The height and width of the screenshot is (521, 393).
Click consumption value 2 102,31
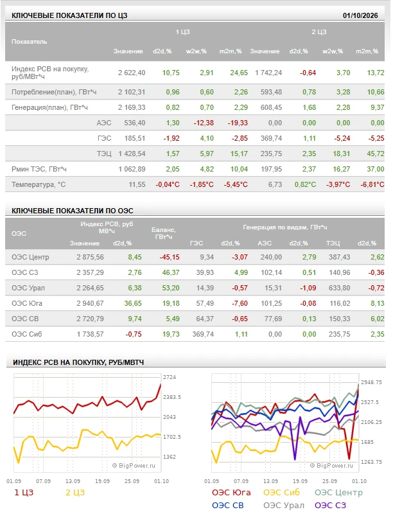coord(132,92)
